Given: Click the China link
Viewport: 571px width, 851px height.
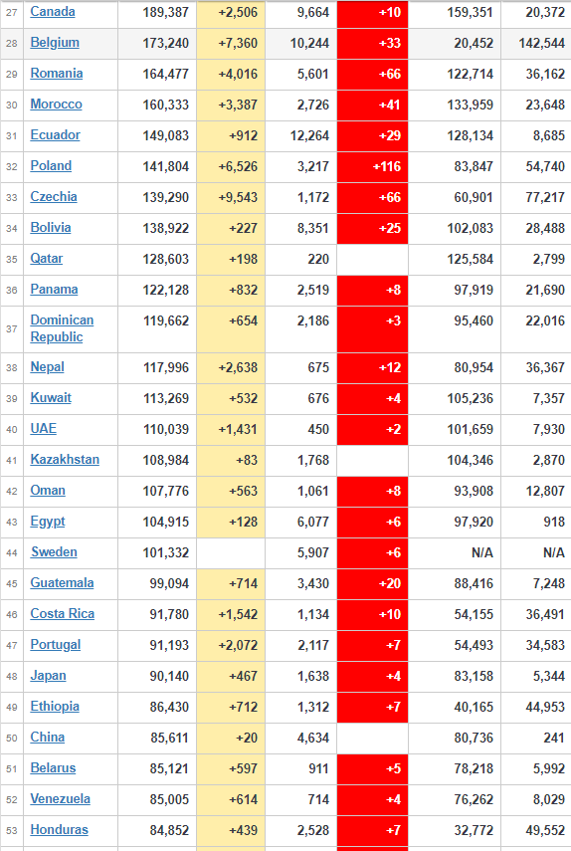Looking at the screenshot, I should pyautogui.click(x=48, y=737).
